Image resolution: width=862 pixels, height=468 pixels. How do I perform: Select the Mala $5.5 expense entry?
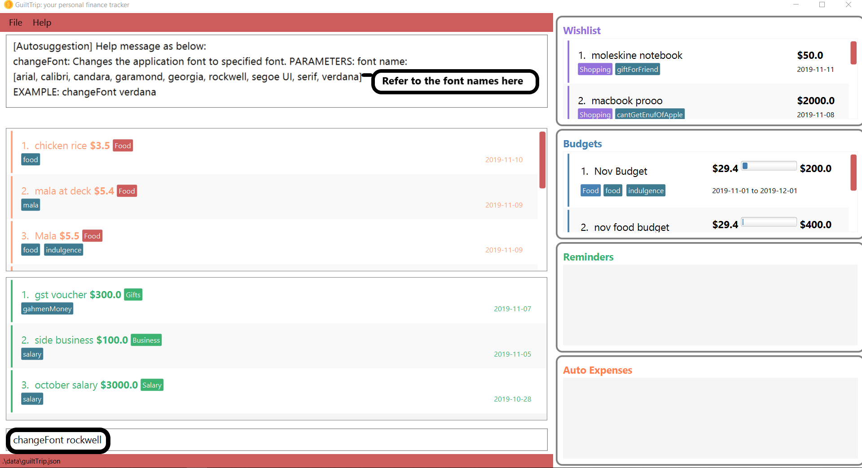click(274, 242)
